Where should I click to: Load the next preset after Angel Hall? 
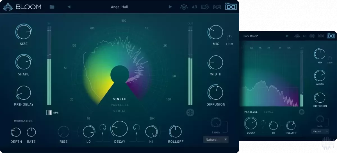point(170,7)
